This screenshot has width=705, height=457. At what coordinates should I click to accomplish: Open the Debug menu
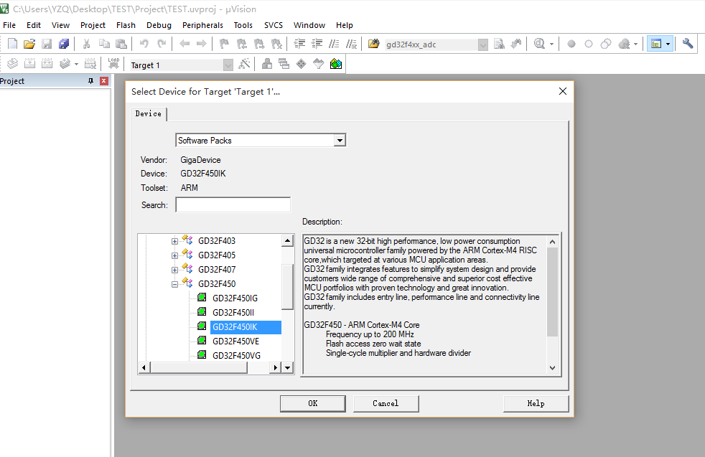(159, 25)
